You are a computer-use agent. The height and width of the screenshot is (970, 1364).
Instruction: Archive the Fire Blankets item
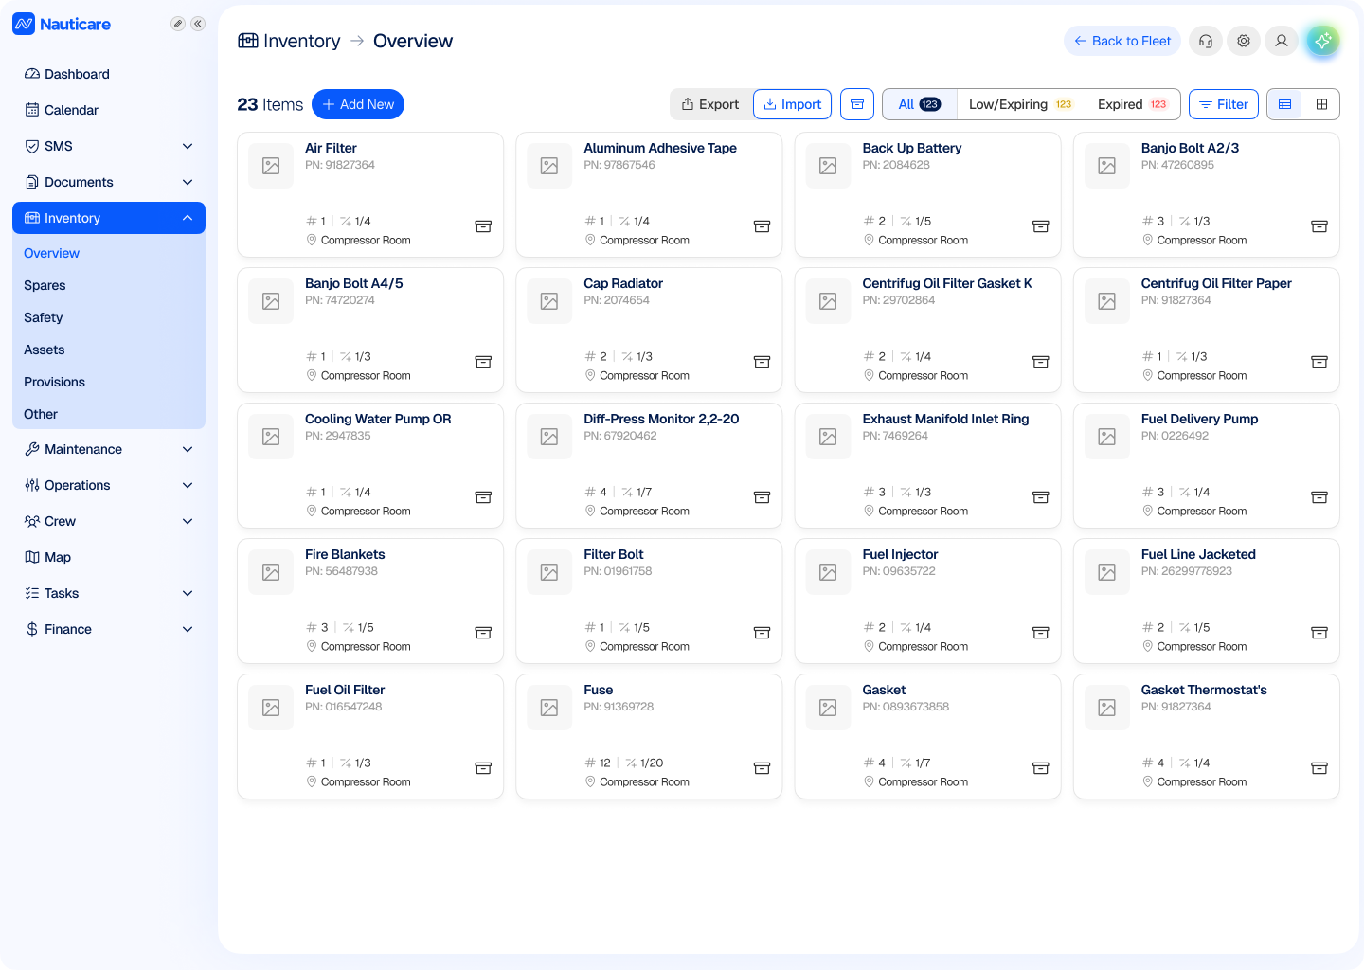[x=483, y=633]
